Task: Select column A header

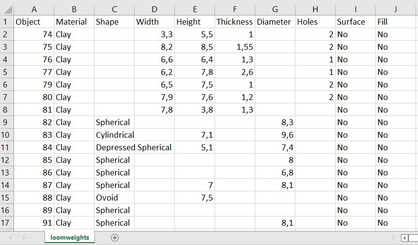Action: click(x=34, y=10)
